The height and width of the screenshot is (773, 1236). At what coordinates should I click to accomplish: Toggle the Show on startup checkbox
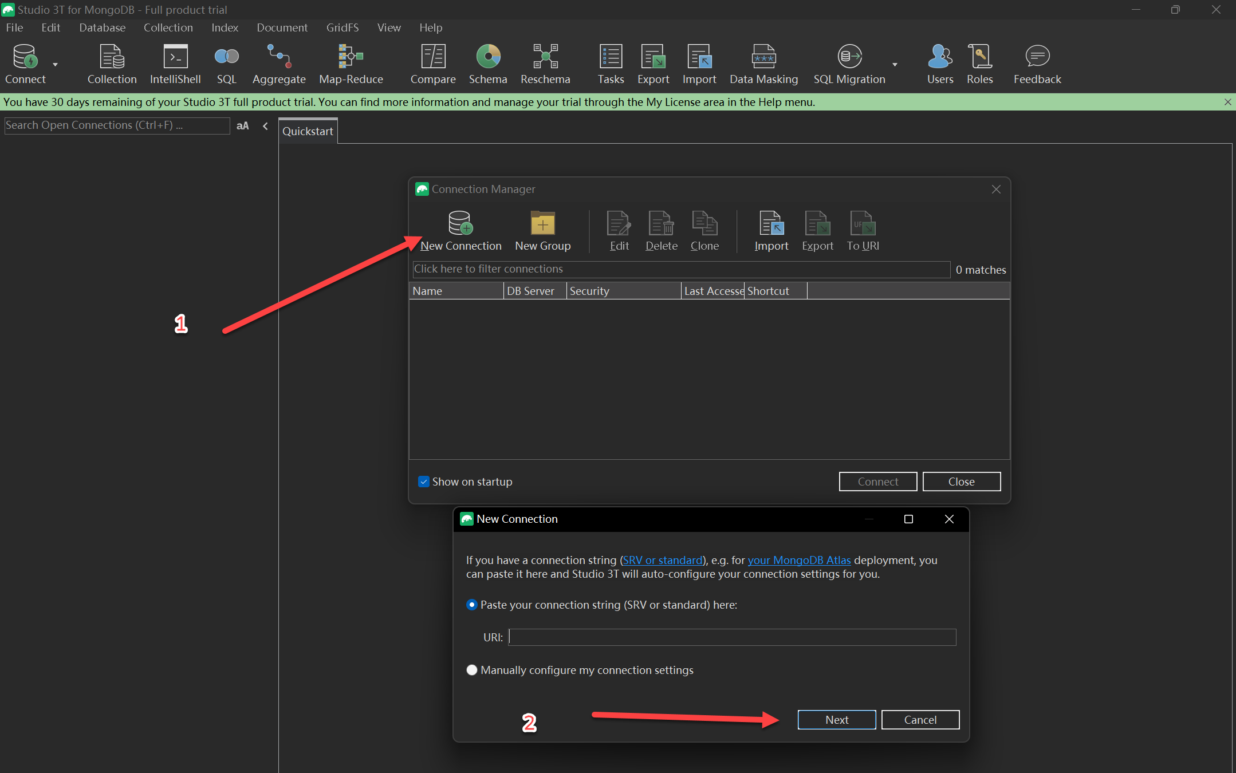click(x=424, y=482)
